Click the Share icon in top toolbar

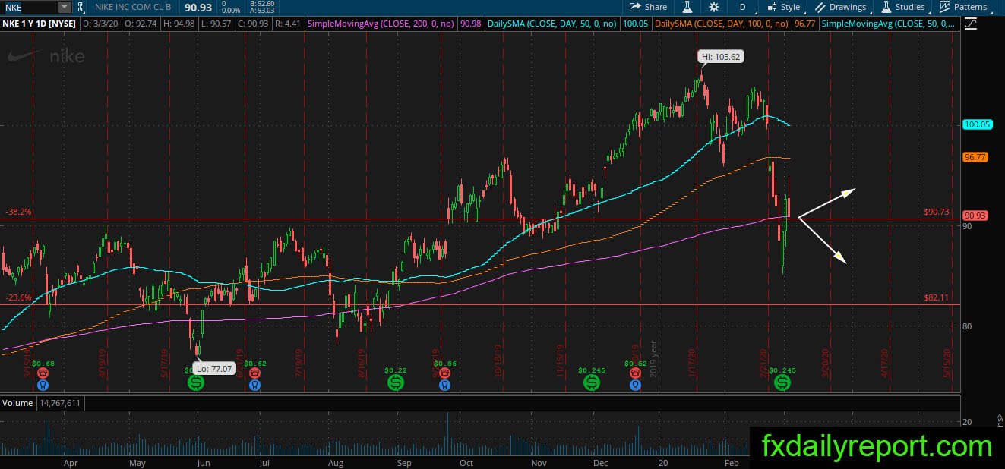(648, 7)
